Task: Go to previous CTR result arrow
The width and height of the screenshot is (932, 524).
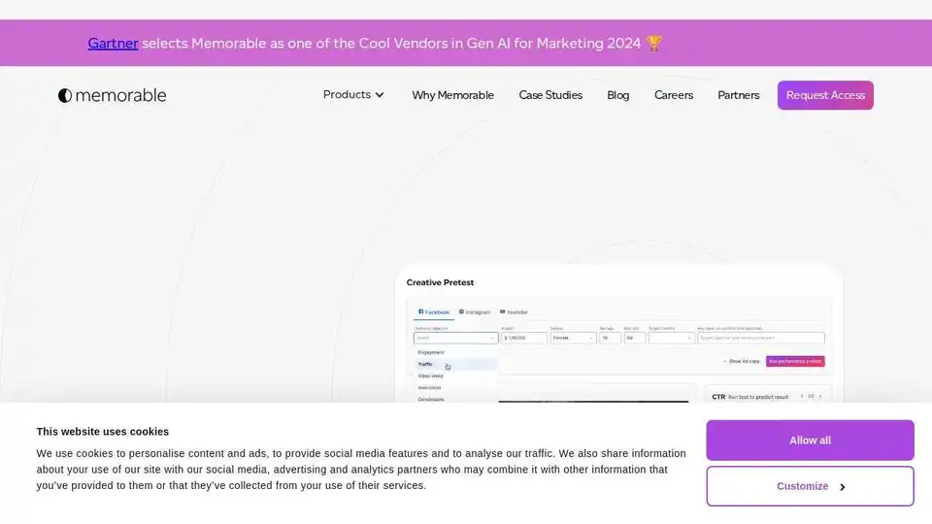Action: point(802,397)
